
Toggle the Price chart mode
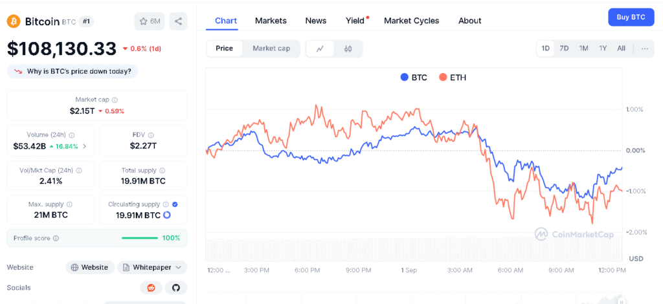[x=225, y=49]
